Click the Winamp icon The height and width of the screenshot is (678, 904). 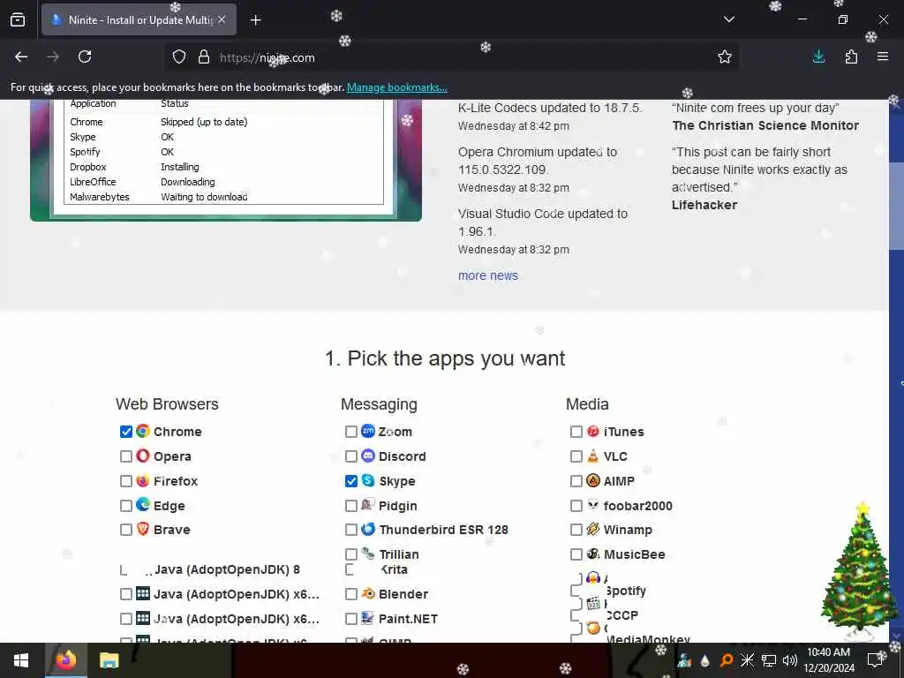pos(592,530)
